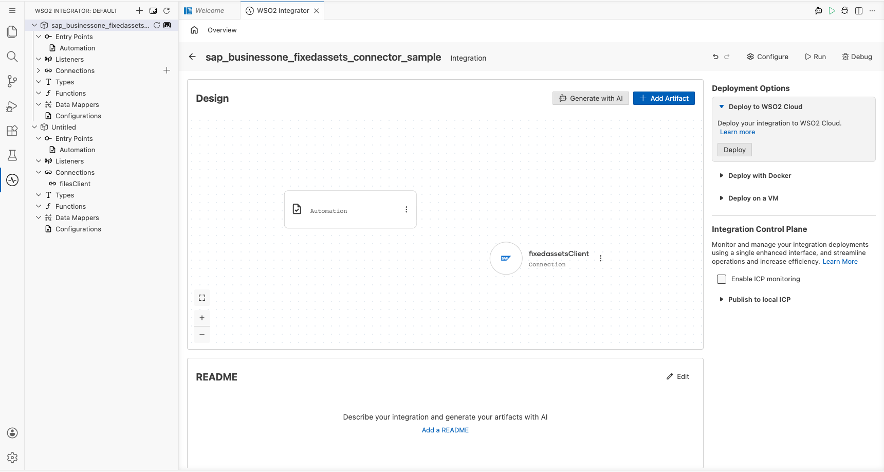Expand the Deploy with Docker option
884x472 pixels.
(722, 176)
